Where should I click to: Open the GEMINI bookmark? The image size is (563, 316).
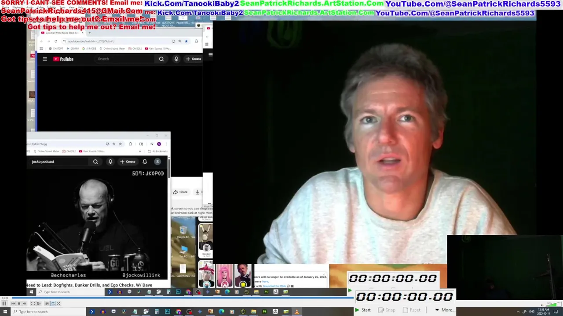coord(73,49)
